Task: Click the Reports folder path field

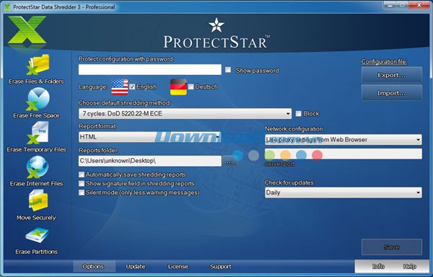Action: point(150,161)
